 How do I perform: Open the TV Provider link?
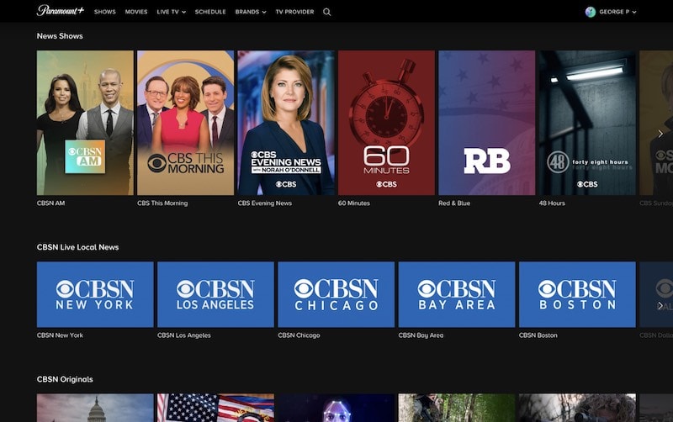pos(294,12)
